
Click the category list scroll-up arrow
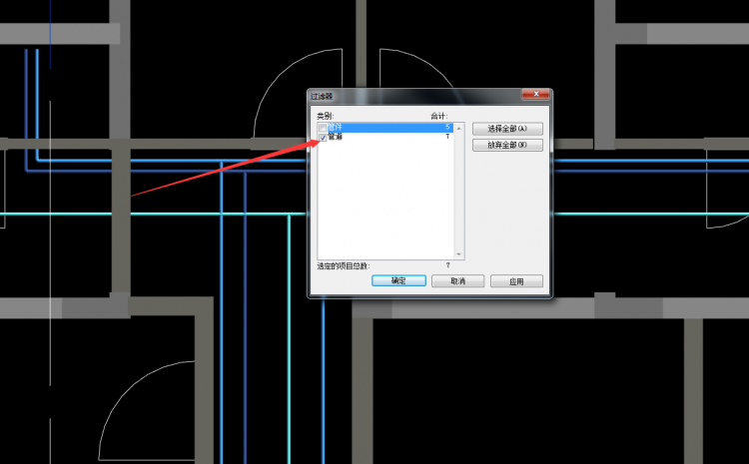tap(459, 128)
